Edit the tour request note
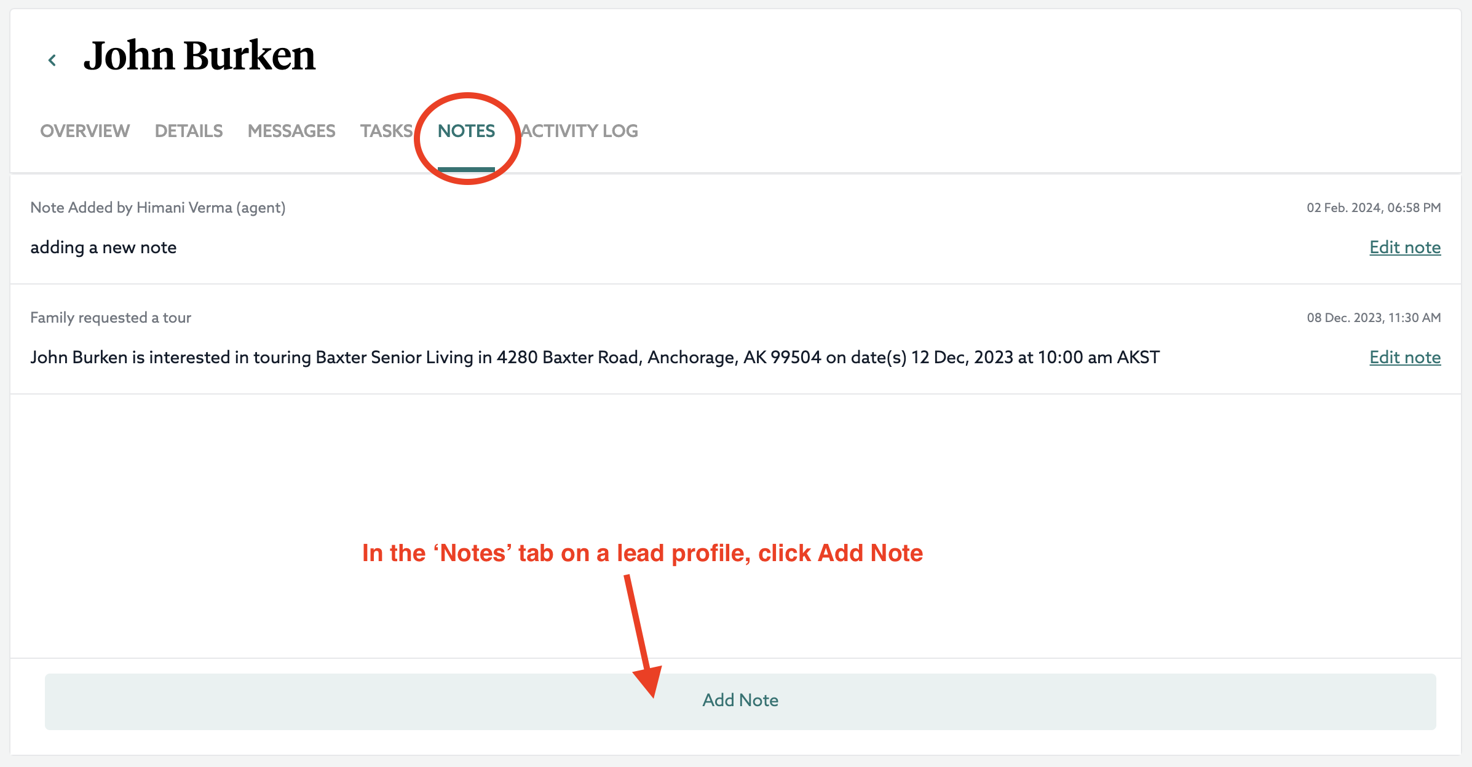Image resolution: width=1472 pixels, height=767 pixels. [1404, 357]
